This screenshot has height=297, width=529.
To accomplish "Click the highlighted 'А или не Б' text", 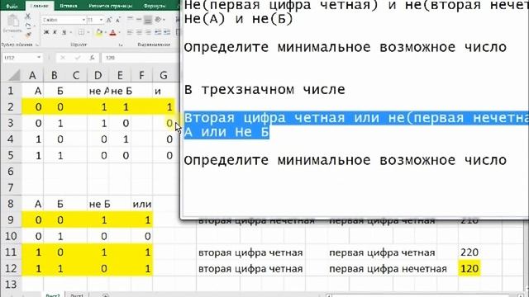I will click(x=226, y=132).
